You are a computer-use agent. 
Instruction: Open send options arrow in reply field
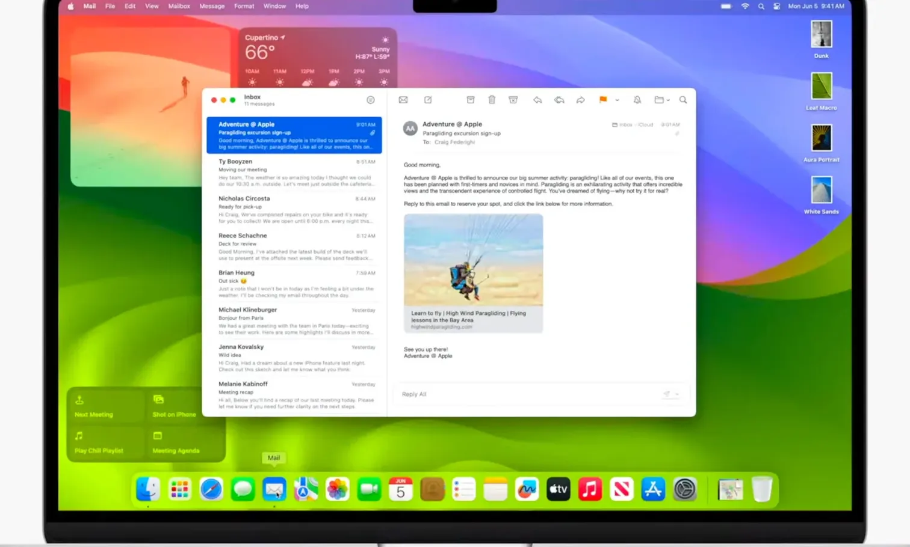click(678, 394)
